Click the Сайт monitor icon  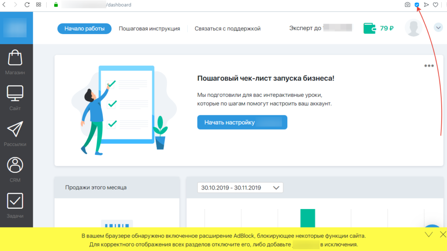click(x=15, y=93)
